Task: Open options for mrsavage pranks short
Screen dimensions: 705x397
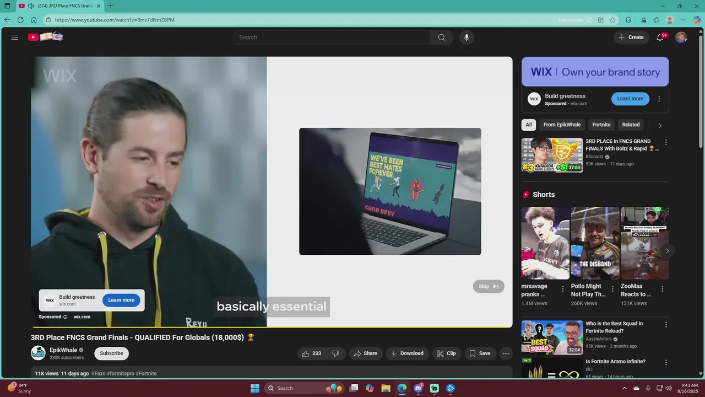Action: pos(562,289)
